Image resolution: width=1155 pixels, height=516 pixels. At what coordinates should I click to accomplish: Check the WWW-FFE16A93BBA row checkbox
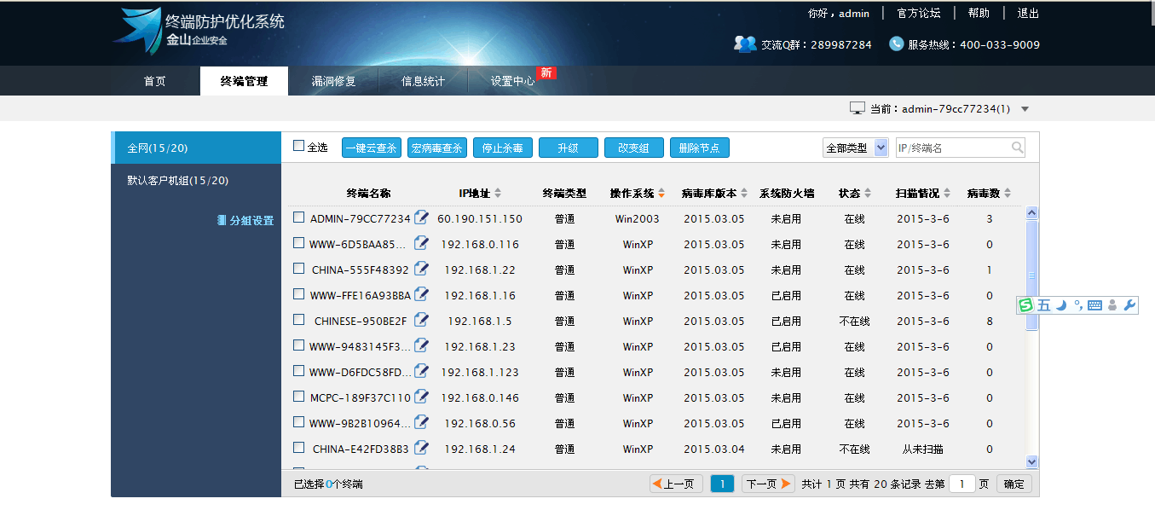click(298, 294)
